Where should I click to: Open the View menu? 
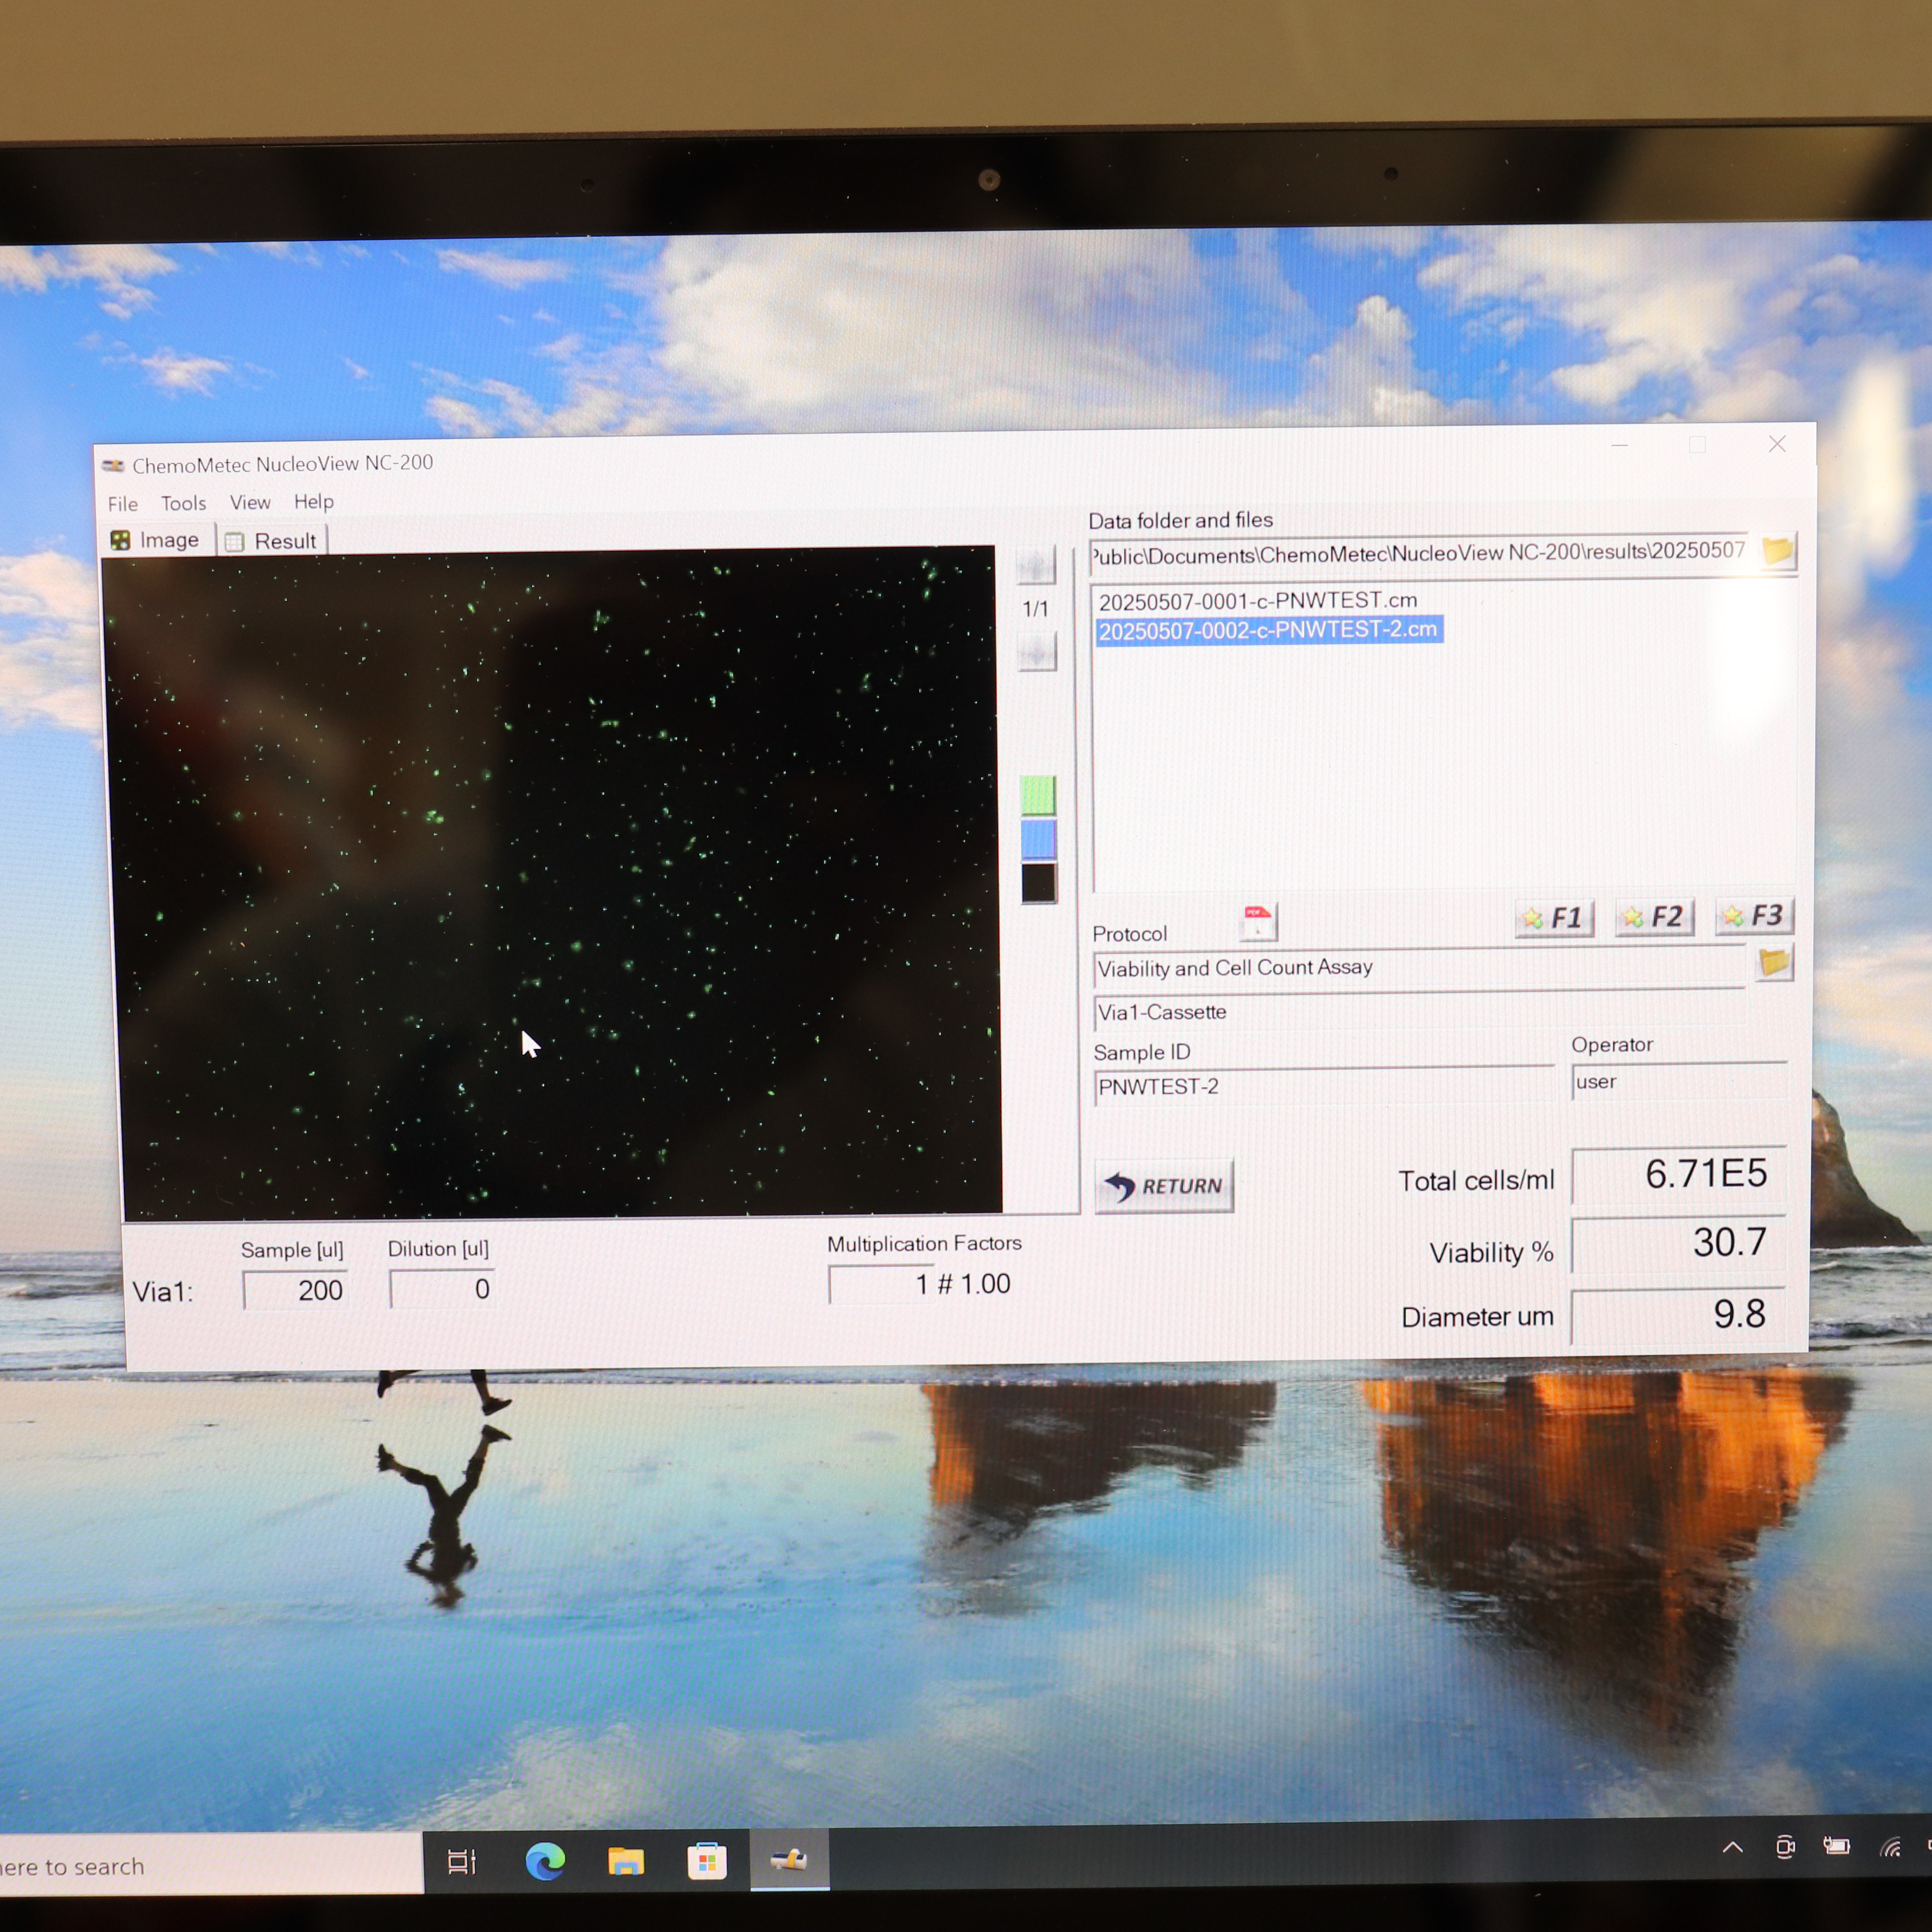(250, 502)
